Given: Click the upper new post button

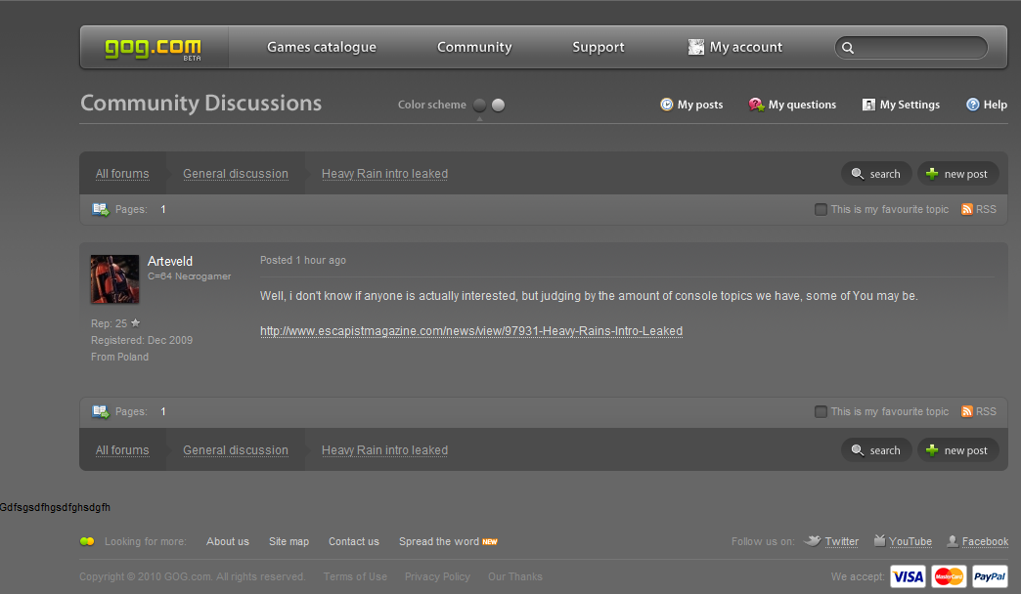Looking at the screenshot, I should point(957,174).
